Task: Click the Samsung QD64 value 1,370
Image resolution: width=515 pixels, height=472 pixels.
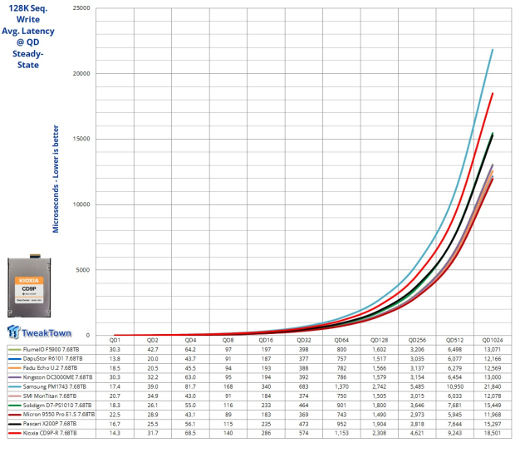Action: coord(341,386)
